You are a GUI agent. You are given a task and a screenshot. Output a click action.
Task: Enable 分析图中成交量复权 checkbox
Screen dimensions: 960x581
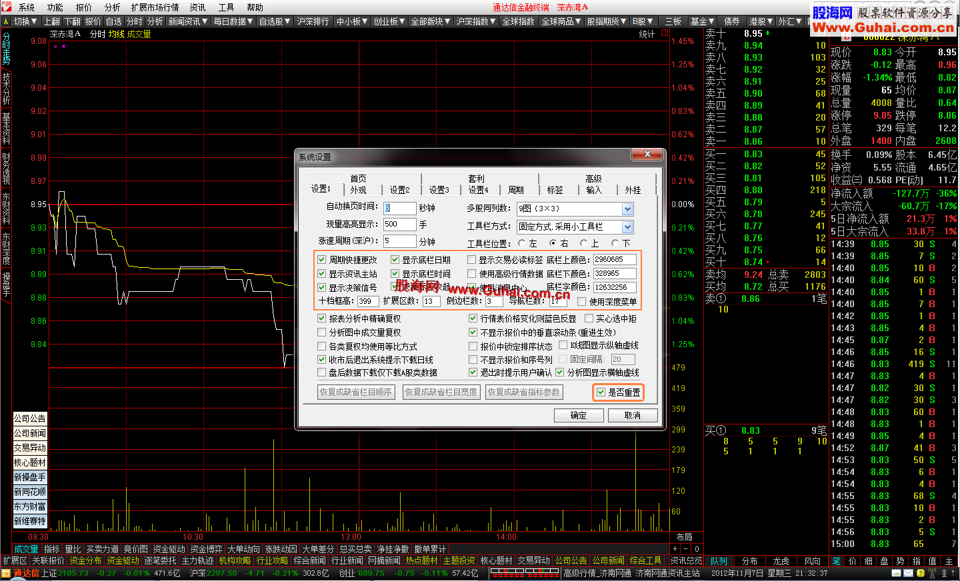(x=322, y=332)
